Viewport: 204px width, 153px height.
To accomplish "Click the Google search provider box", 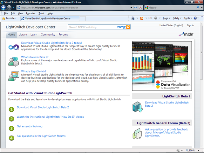I will click(x=170, y=8).
